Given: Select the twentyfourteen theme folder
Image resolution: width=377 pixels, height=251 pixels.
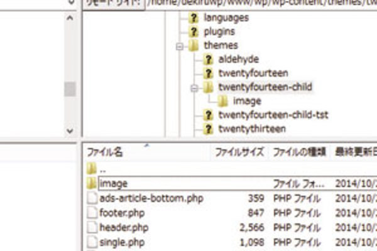Looking at the screenshot, I should click(253, 73).
